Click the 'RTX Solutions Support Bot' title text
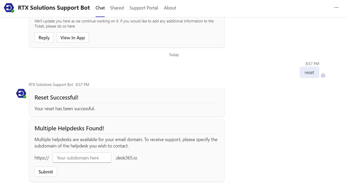 click(x=54, y=8)
